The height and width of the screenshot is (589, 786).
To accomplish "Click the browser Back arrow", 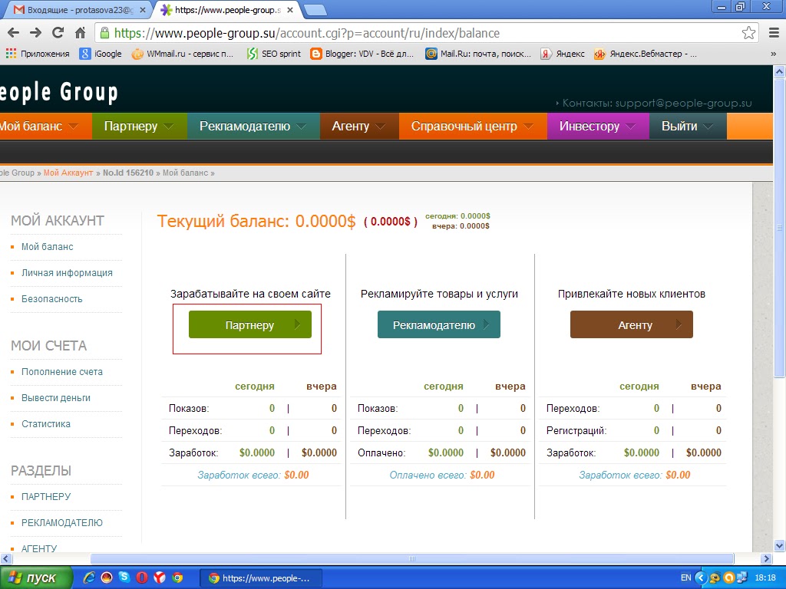I will point(14,33).
